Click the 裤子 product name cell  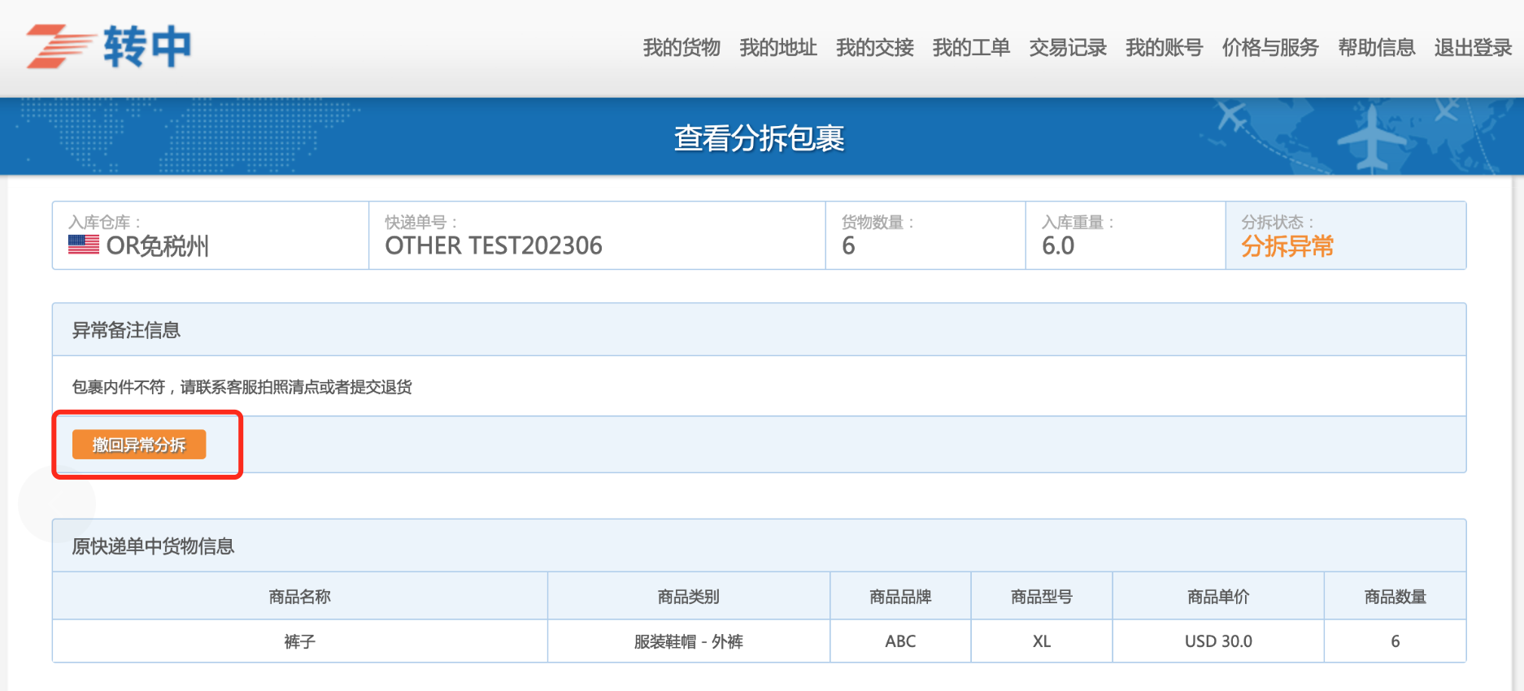click(x=300, y=641)
